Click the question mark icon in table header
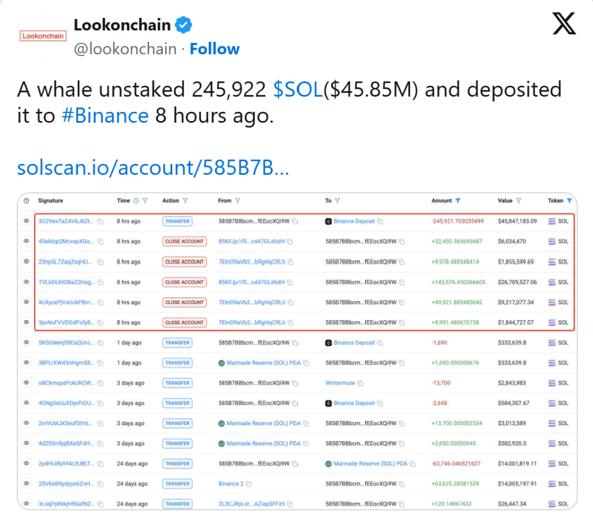Image resolution: width=593 pixels, height=519 pixels. 26,201
